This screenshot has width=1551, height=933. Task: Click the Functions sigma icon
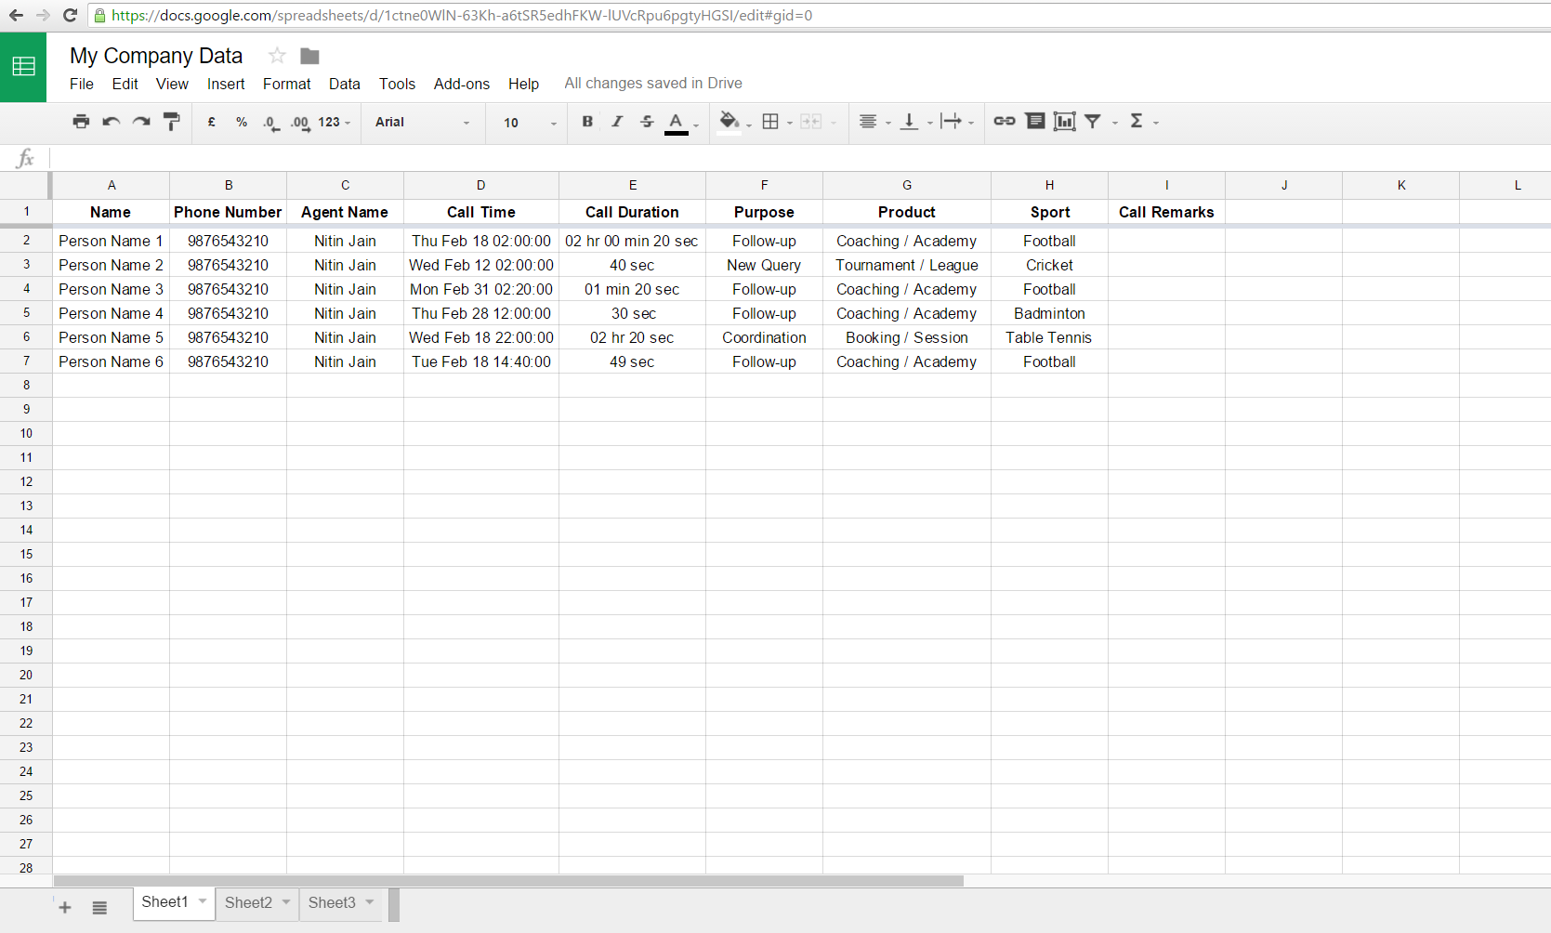[x=1137, y=122]
